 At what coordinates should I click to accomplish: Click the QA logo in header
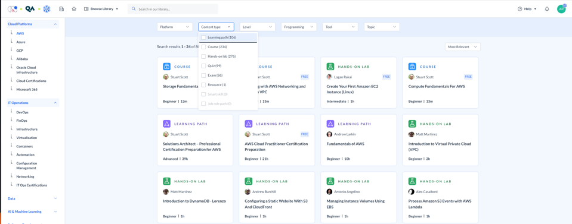tap(30, 9)
